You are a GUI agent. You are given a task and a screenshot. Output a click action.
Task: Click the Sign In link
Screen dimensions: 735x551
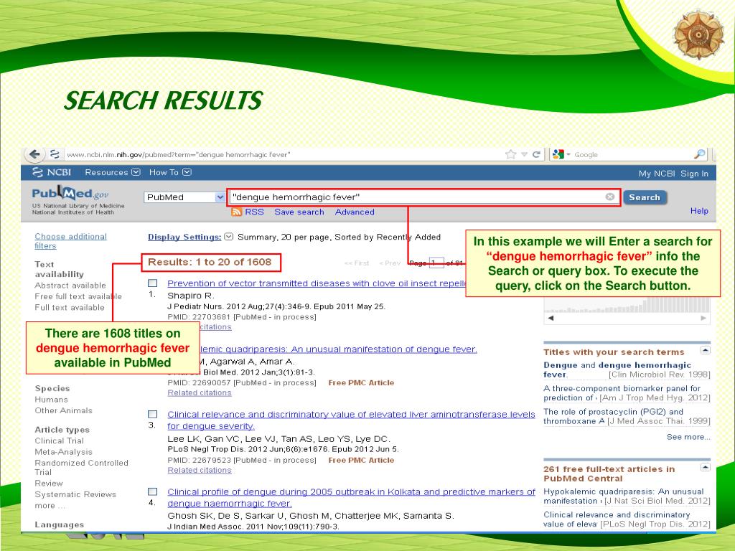694,174
